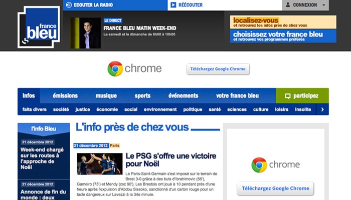
Task: Click the Chrome logo in the top banner
Action: pos(115,69)
